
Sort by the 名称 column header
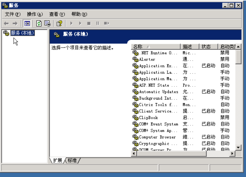point(155,46)
